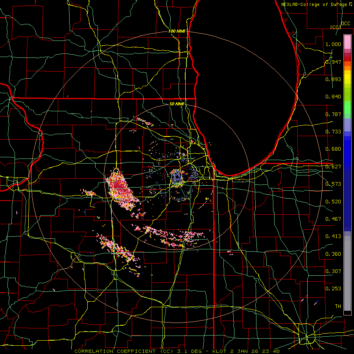Click the 0.360 scale value

point(333,254)
